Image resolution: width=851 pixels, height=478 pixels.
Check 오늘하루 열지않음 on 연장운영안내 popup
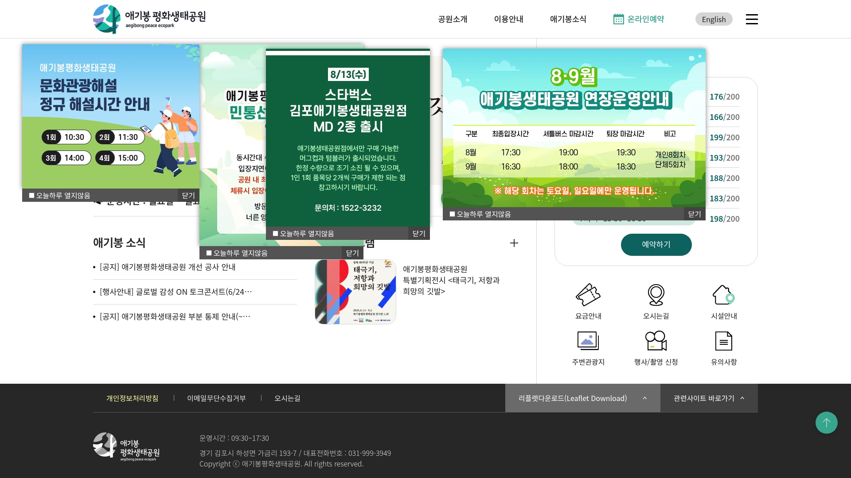pos(452,214)
